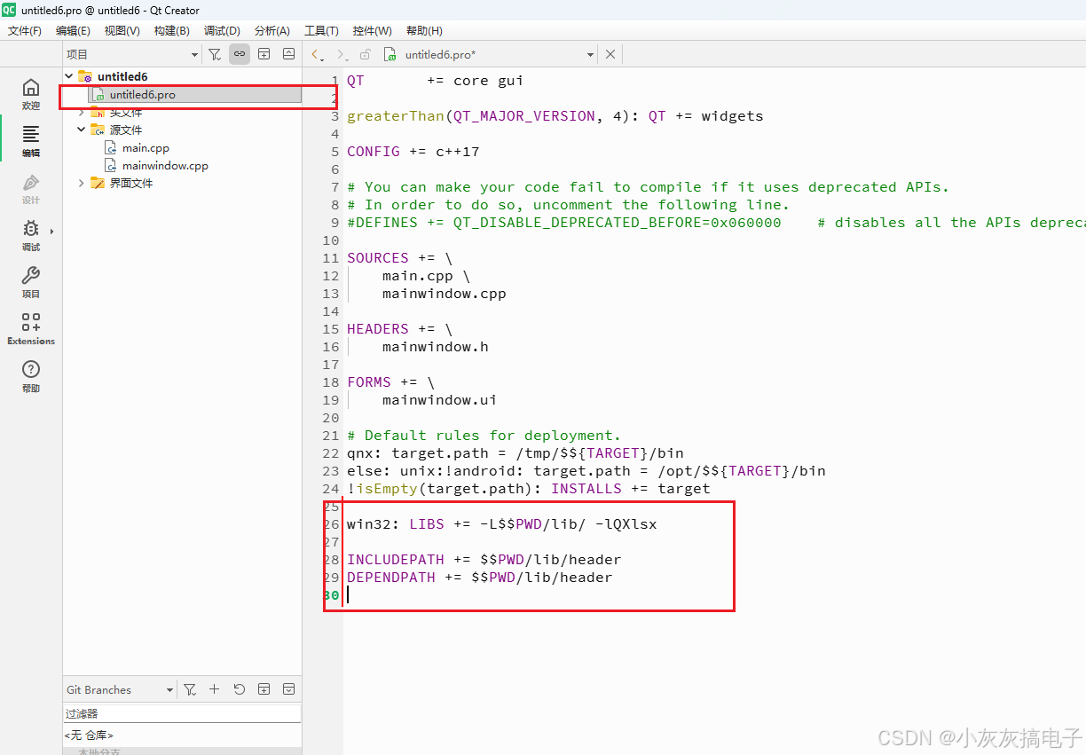
Task: Collapse the 源文件 sources folder
Action: pos(82,130)
